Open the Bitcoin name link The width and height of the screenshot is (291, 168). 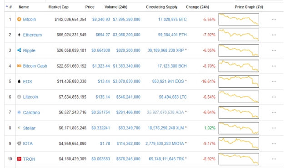click(29, 19)
